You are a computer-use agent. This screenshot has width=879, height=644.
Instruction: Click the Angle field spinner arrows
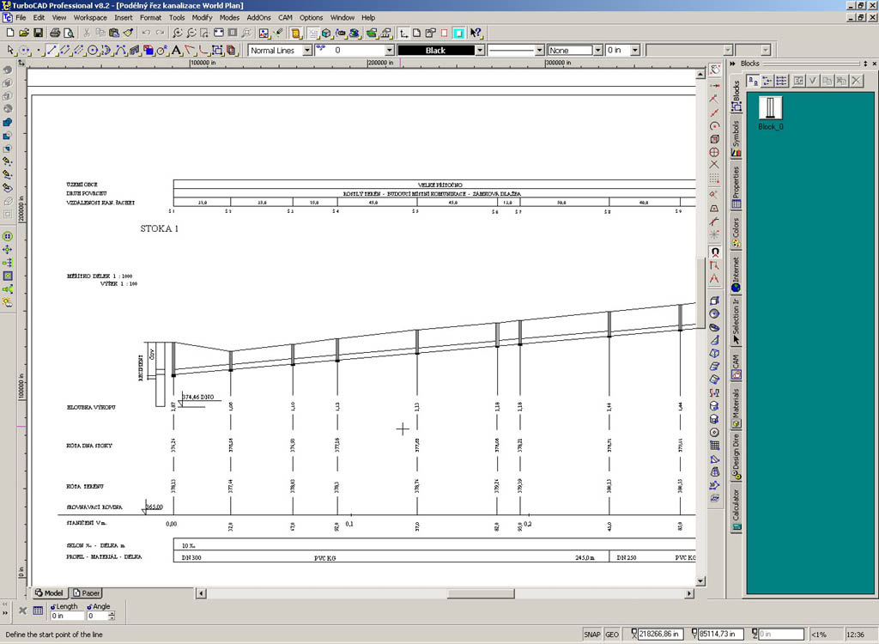[x=112, y=616]
